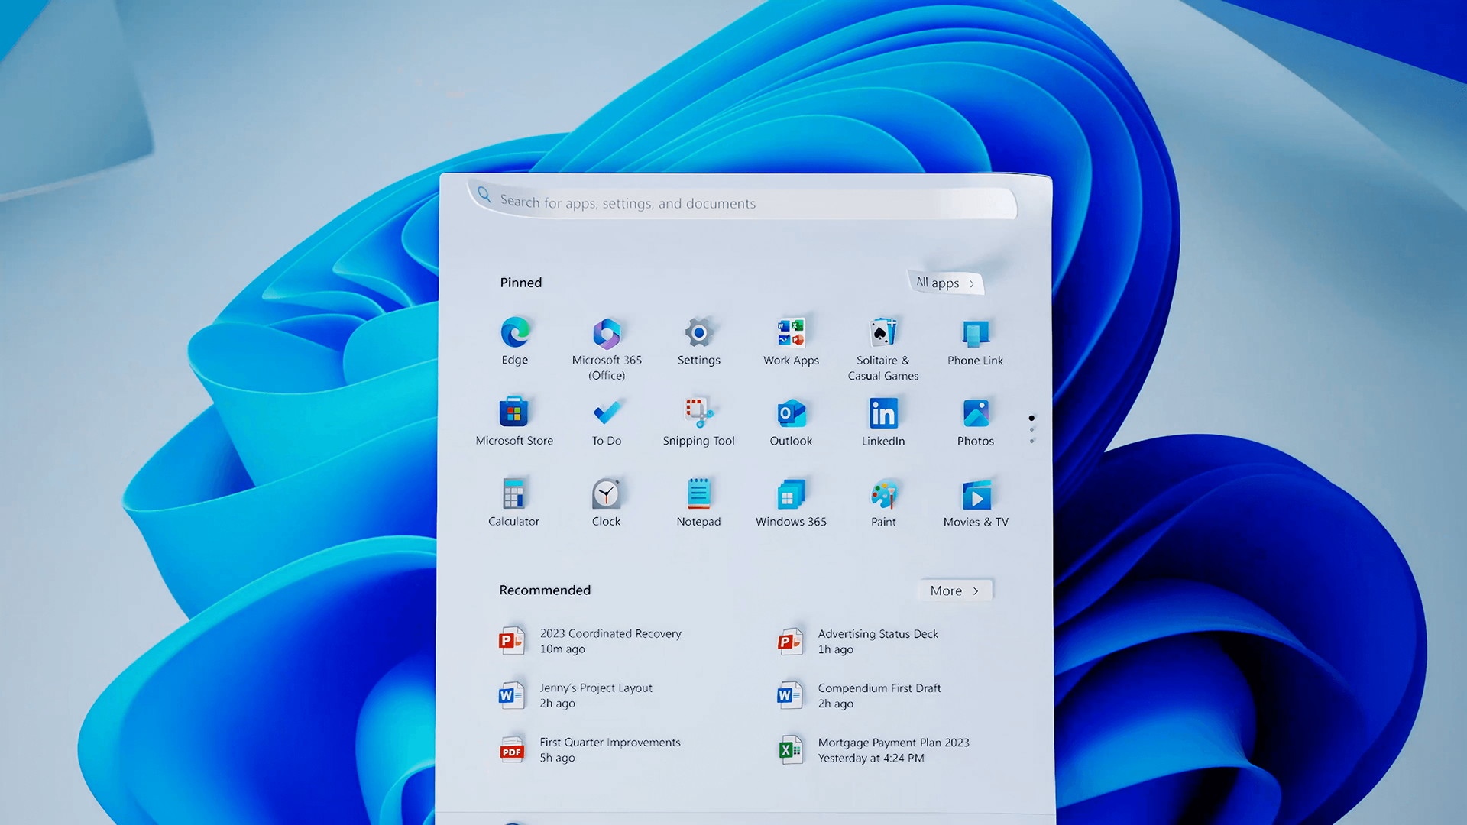Open the 2023 Coordinated Recovery presentation
This screenshot has width=1467, height=825.
point(610,641)
